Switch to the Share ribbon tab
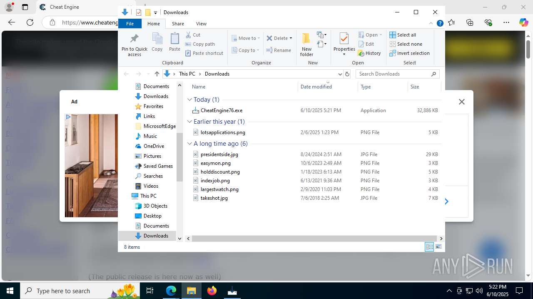The height and width of the screenshot is (299, 533). tap(178, 24)
